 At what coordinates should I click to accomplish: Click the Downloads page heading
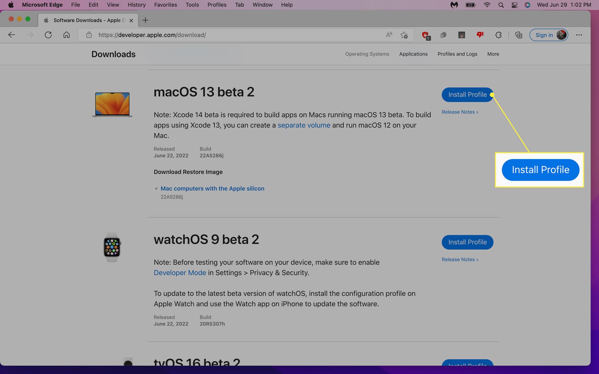tap(113, 54)
